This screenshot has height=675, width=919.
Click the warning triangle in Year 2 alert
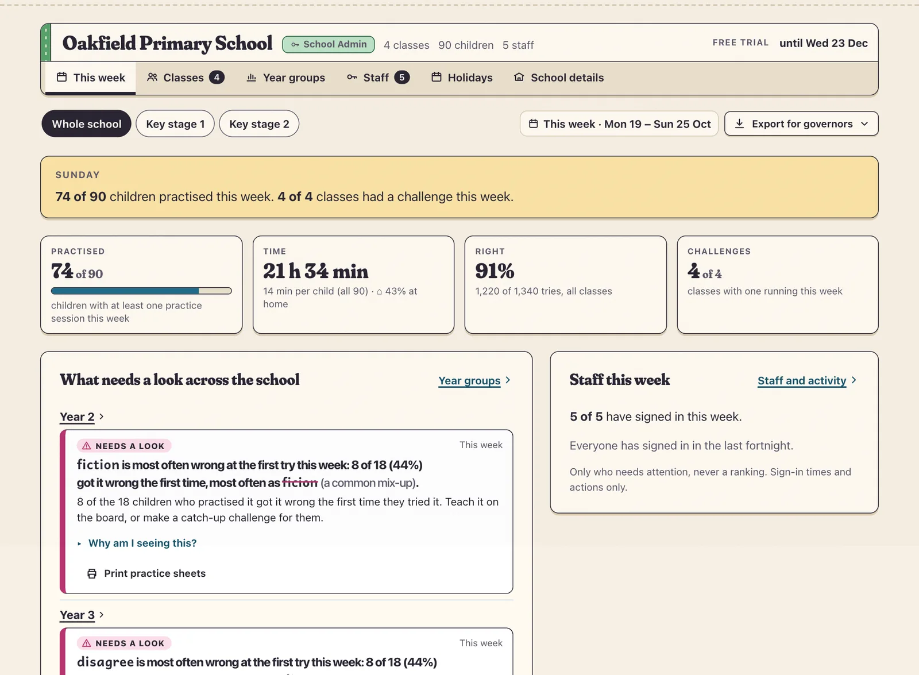click(x=87, y=446)
